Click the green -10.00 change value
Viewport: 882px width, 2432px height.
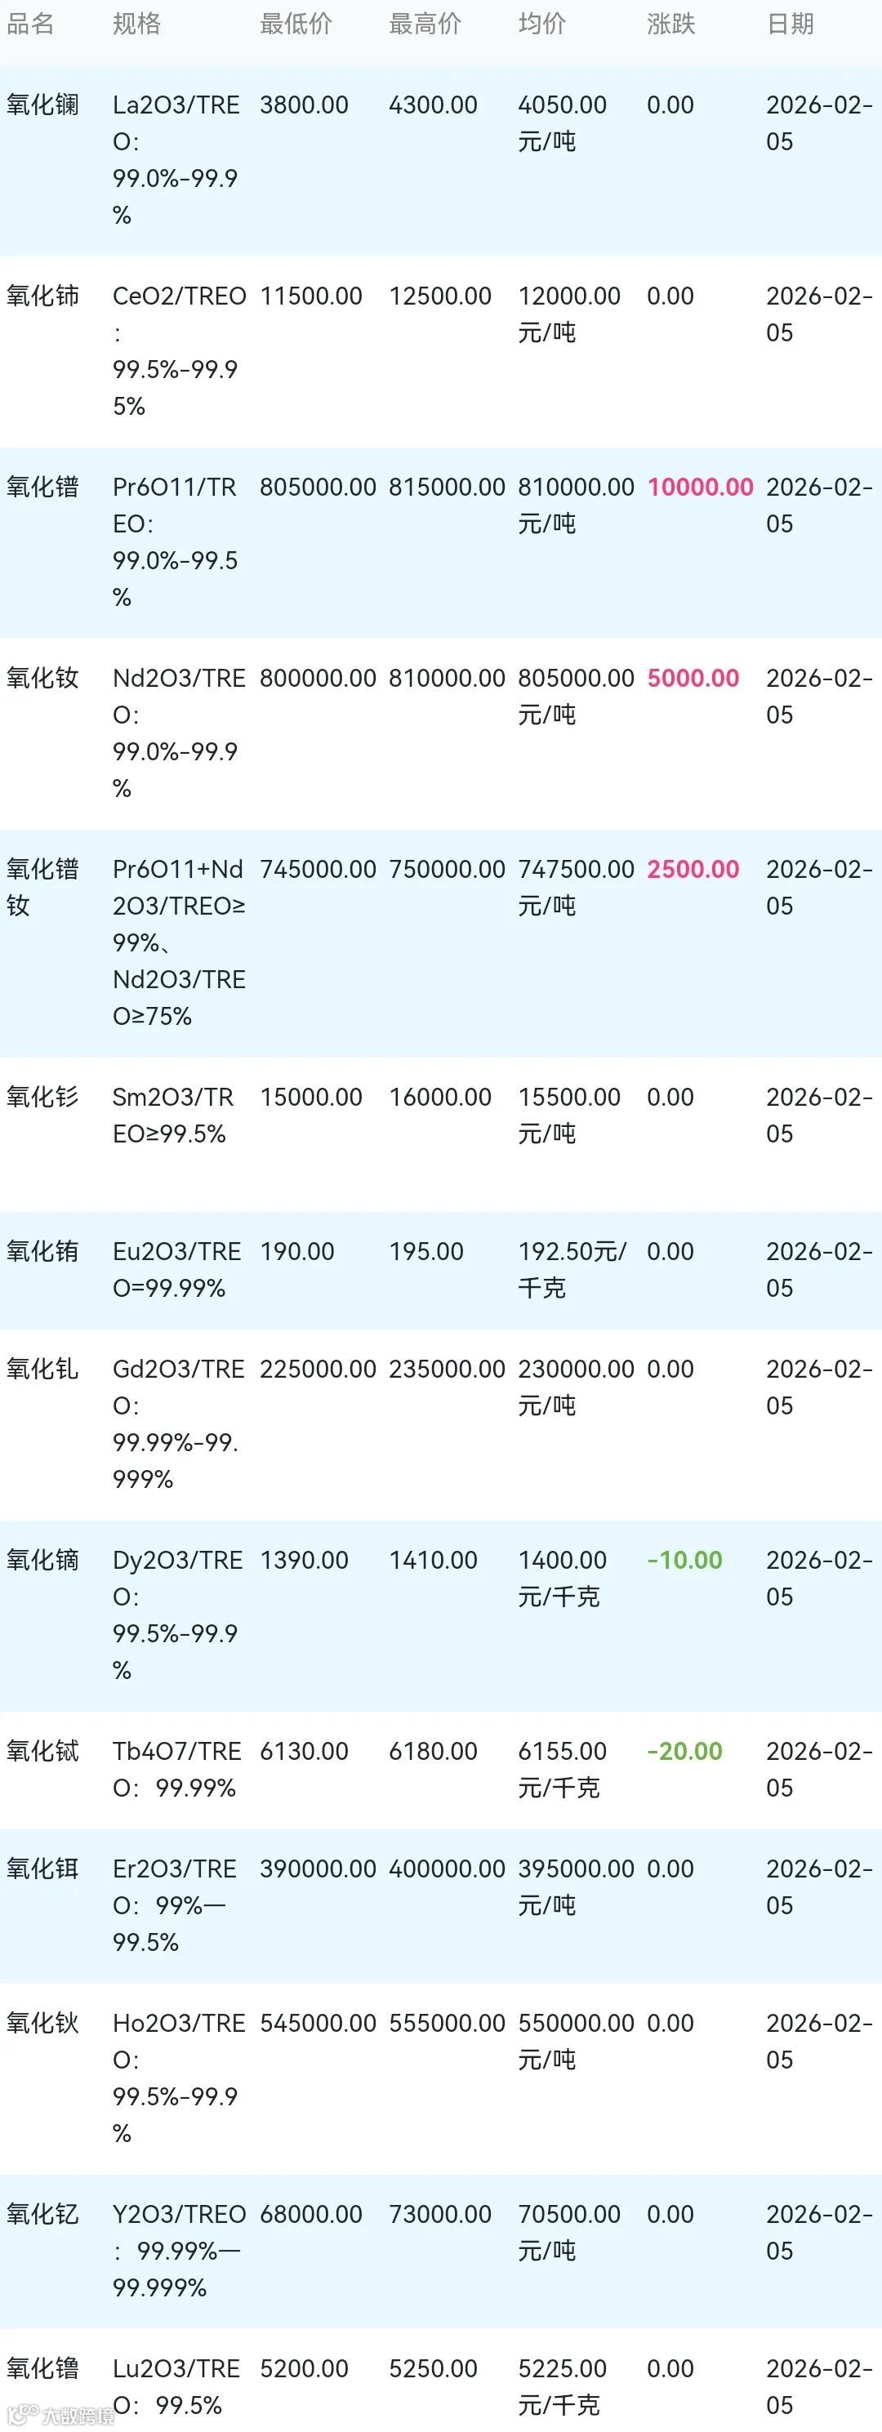click(x=684, y=1560)
